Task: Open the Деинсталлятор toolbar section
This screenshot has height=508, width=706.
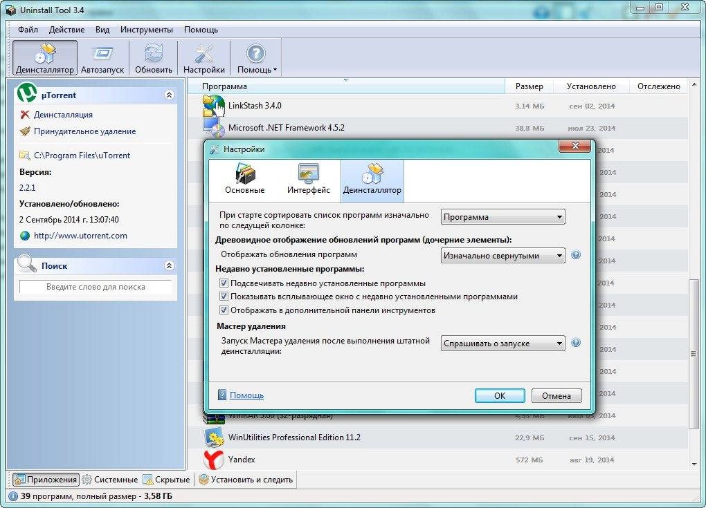Action: [44, 58]
